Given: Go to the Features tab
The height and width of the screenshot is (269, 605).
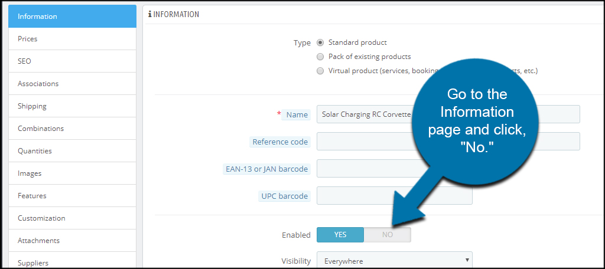Looking at the screenshot, I should pos(72,196).
